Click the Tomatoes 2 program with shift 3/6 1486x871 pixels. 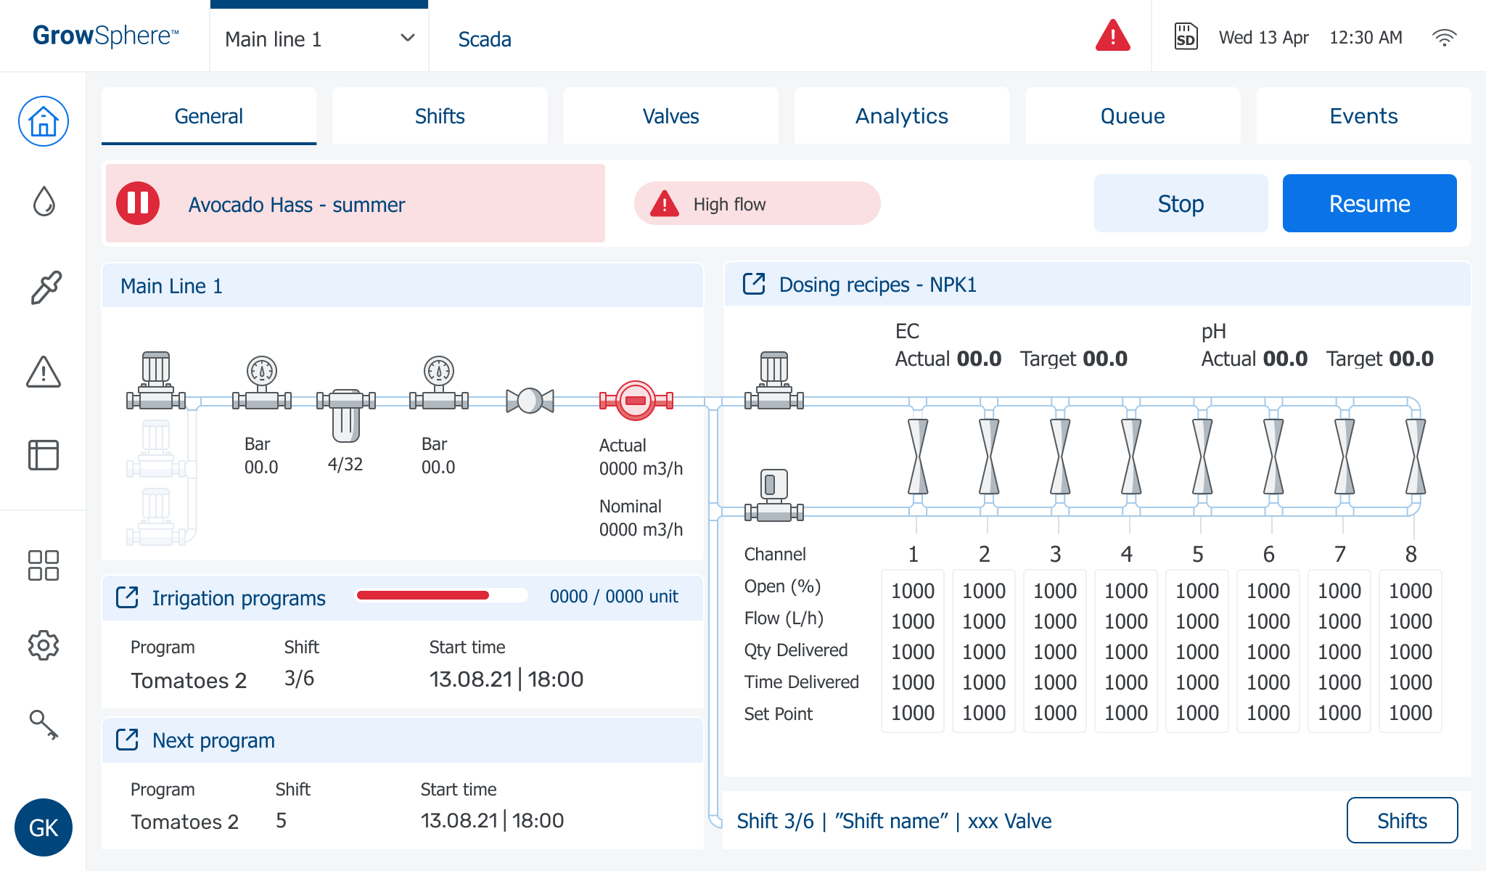189,680
